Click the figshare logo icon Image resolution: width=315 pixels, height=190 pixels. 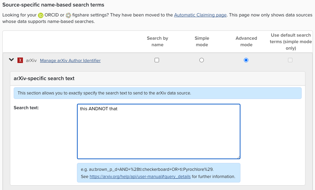68,15
